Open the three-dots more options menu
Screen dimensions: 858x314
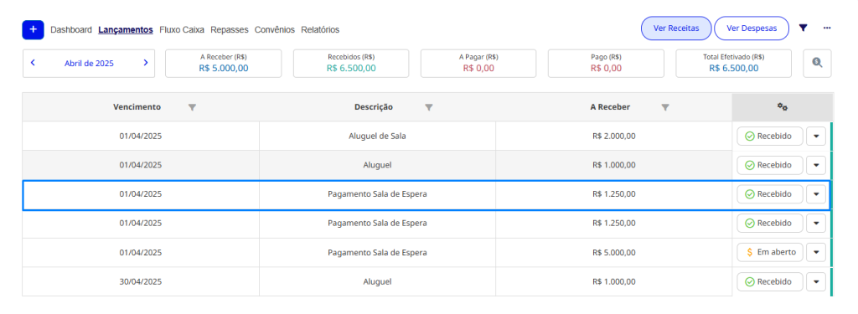pos(827,28)
